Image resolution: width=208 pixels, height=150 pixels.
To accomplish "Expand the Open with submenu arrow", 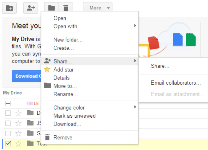I will 135,25.
